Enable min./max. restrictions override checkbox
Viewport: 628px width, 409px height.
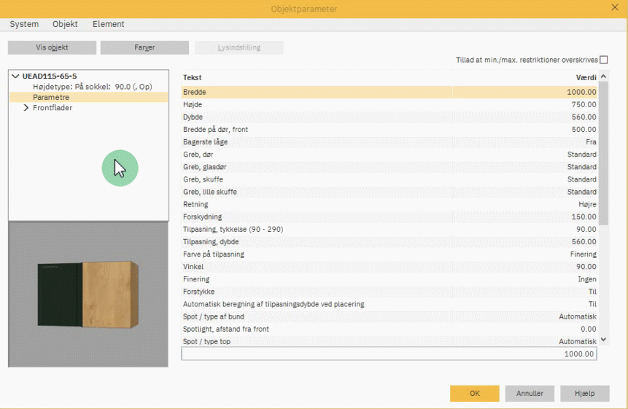click(x=603, y=60)
